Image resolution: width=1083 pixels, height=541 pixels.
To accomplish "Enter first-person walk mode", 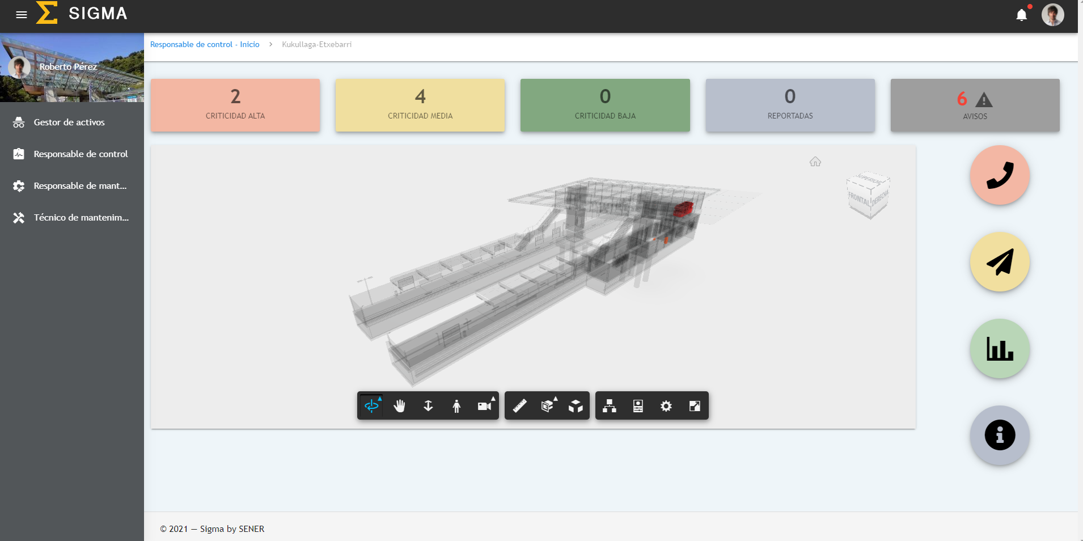I will [456, 405].
